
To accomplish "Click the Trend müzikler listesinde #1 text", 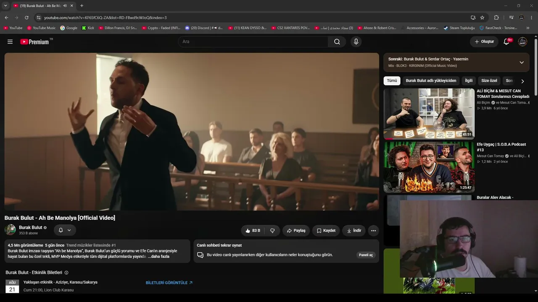I will click(x=91, y=245).
